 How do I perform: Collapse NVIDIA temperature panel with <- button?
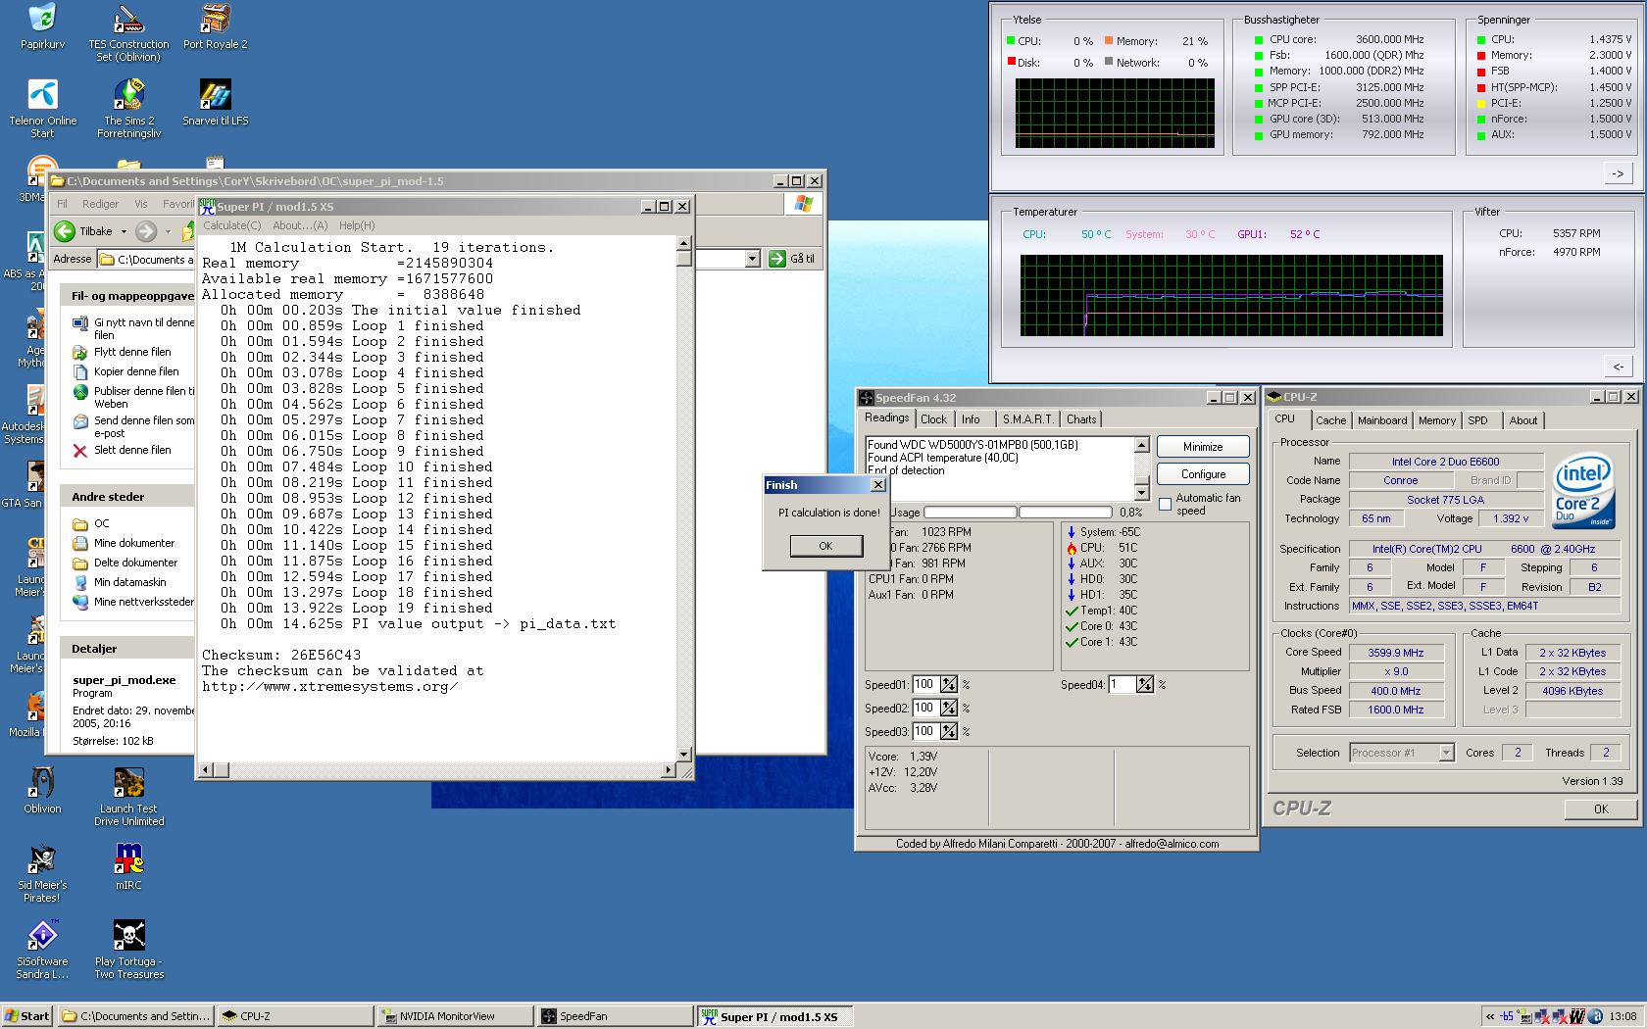tap(1618, 367)
